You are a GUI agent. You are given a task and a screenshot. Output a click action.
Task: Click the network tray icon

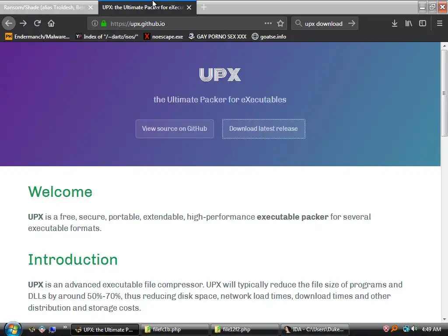pos(406,329)
